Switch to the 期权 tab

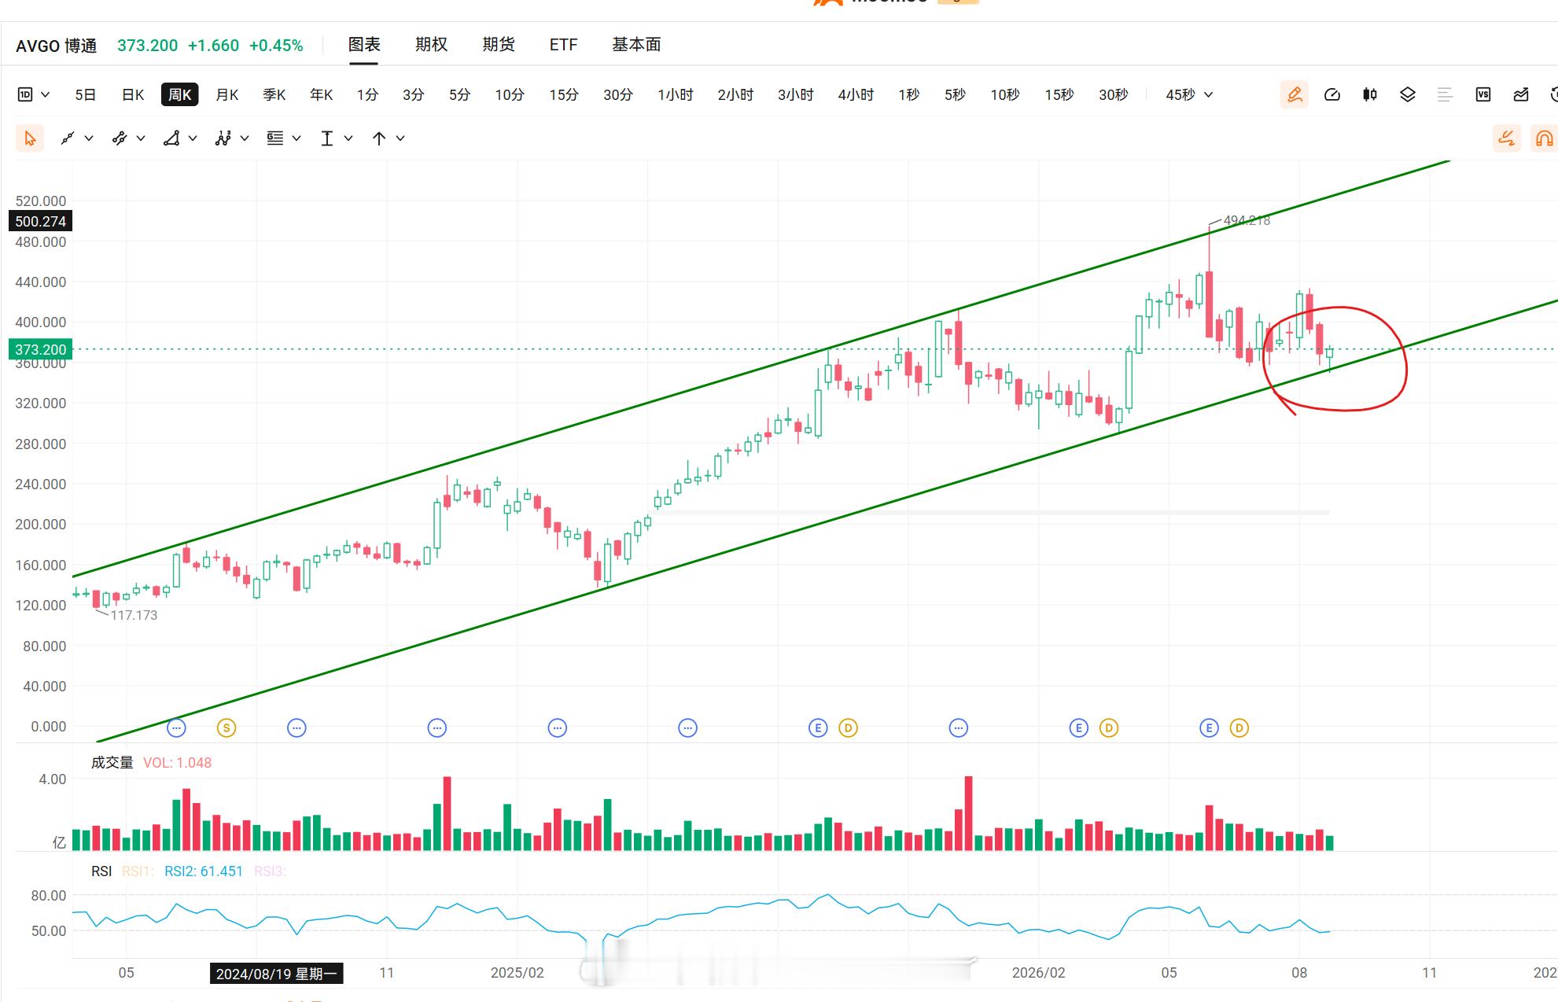point(431,45)
